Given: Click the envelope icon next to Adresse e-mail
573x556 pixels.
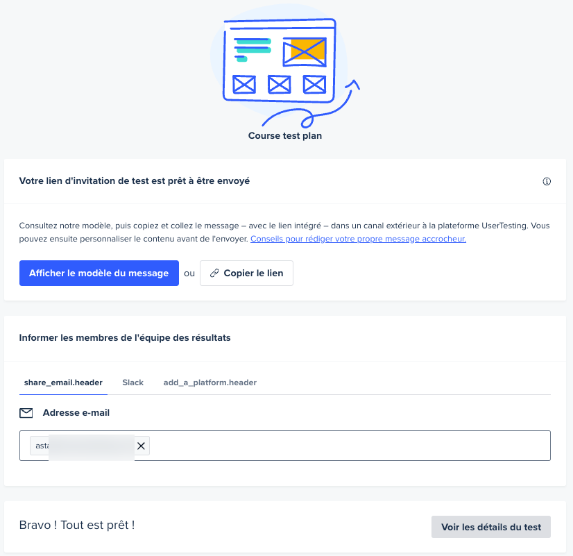Looking at the screenshot, I should [26, 413].
